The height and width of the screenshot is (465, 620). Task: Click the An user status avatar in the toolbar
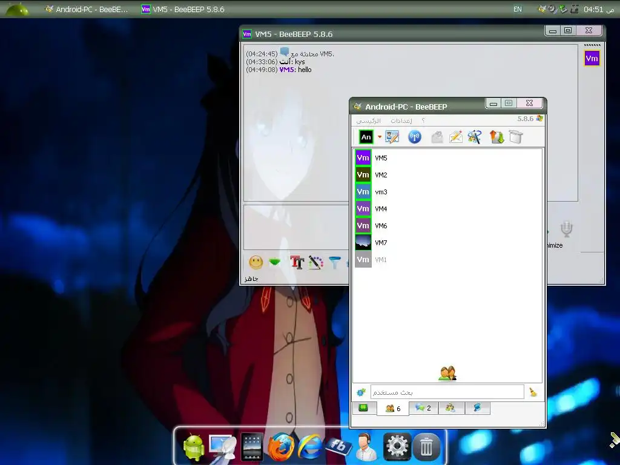pyautogui.click(x=366, y=137)
